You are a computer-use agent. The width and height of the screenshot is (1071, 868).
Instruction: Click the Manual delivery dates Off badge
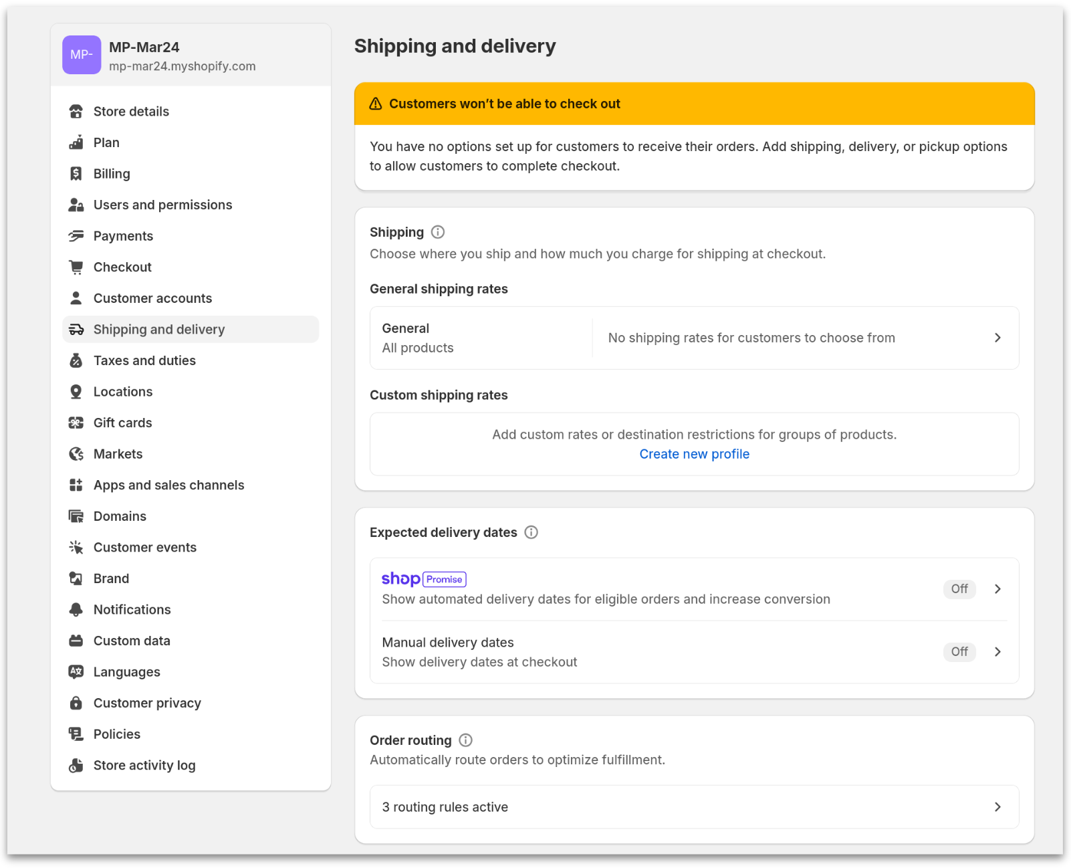(x=959, y=652)
